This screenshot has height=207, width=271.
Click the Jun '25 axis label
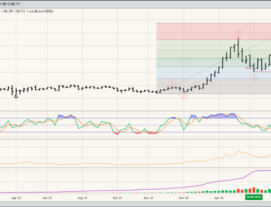tap(47, 198)
